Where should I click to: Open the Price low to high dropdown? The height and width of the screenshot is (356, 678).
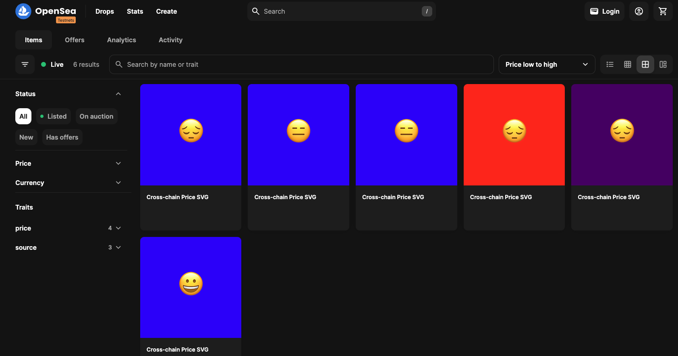(547, 64)
